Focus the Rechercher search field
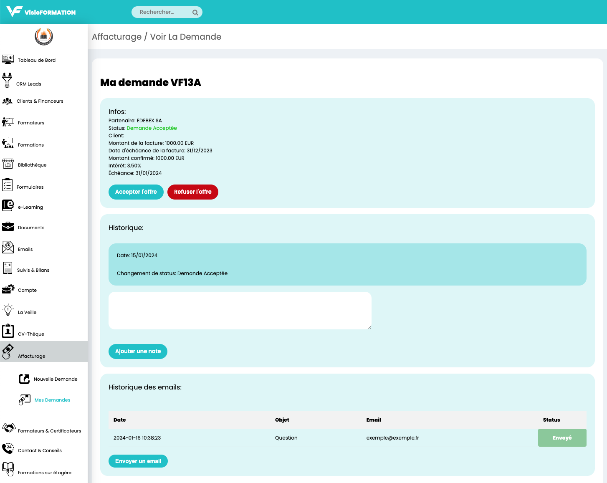607x483 pixels. point(167,12)
